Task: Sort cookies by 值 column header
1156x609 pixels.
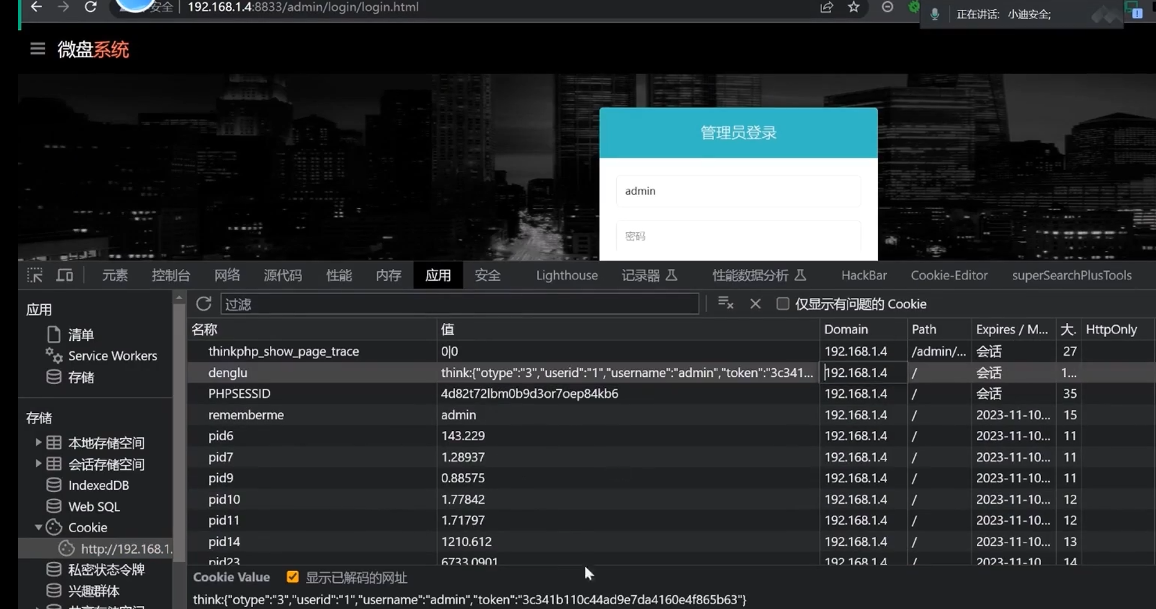Action: (x=628, y=329)
